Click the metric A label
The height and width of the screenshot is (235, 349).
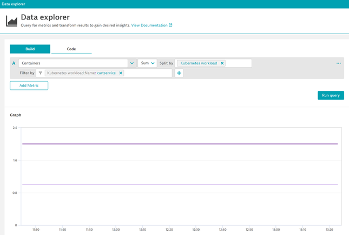coord(14,63)
